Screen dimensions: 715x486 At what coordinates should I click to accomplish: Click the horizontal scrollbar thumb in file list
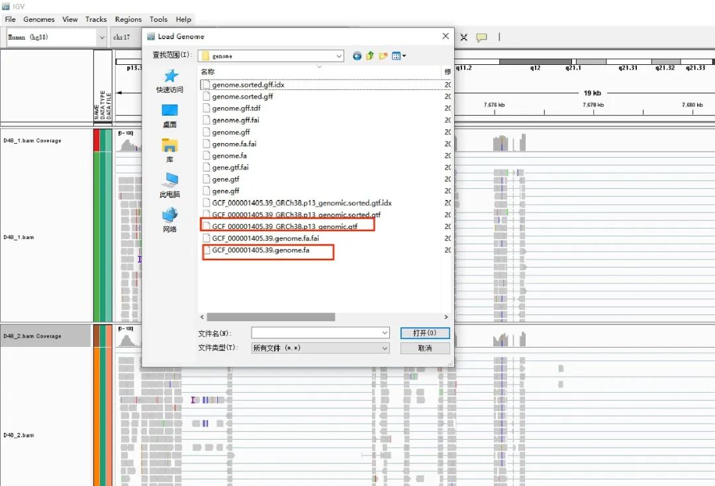(x=271, y=317)
